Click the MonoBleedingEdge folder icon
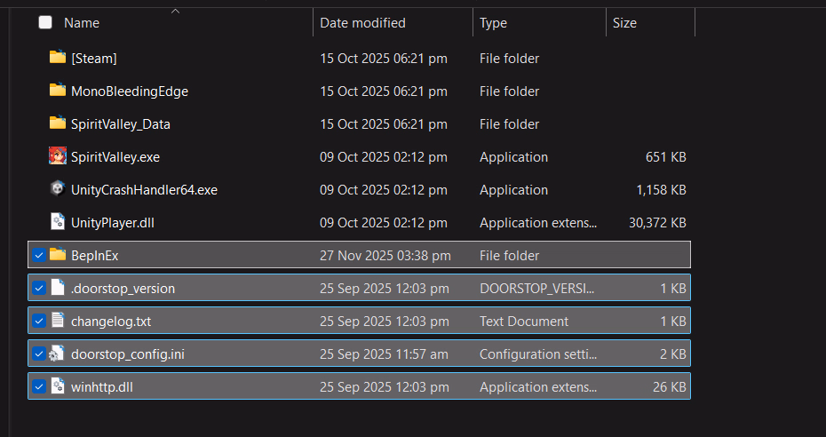Viewport: 826px width, 437px height. (58, 91)
